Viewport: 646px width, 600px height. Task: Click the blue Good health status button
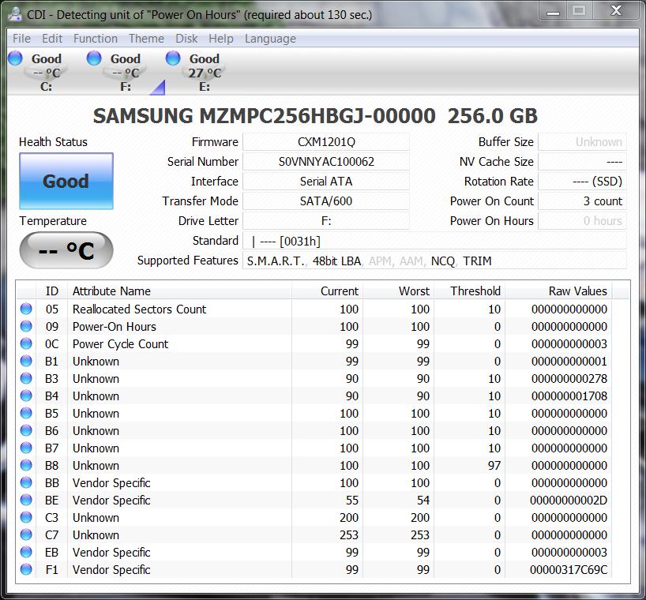click(x=66, y=182)
